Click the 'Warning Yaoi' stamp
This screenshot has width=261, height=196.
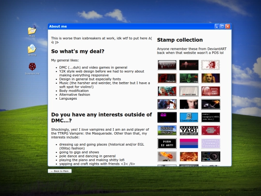pos(189,130)
